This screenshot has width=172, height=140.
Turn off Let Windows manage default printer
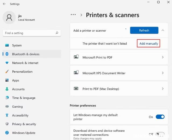coord(160,117)
